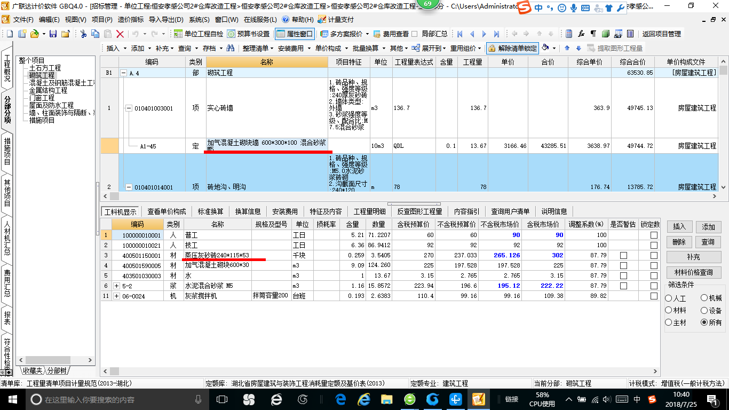Open the 文件(F) menu
This screenshot has width=729, height=410.
coord(23,19)
